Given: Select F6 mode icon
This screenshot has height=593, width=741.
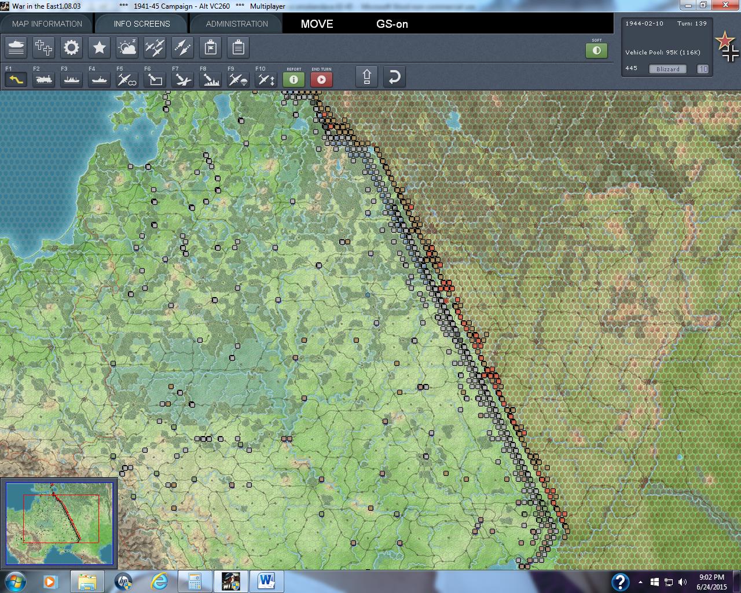Looking at the screenshot, I should (x=155, y=79).
